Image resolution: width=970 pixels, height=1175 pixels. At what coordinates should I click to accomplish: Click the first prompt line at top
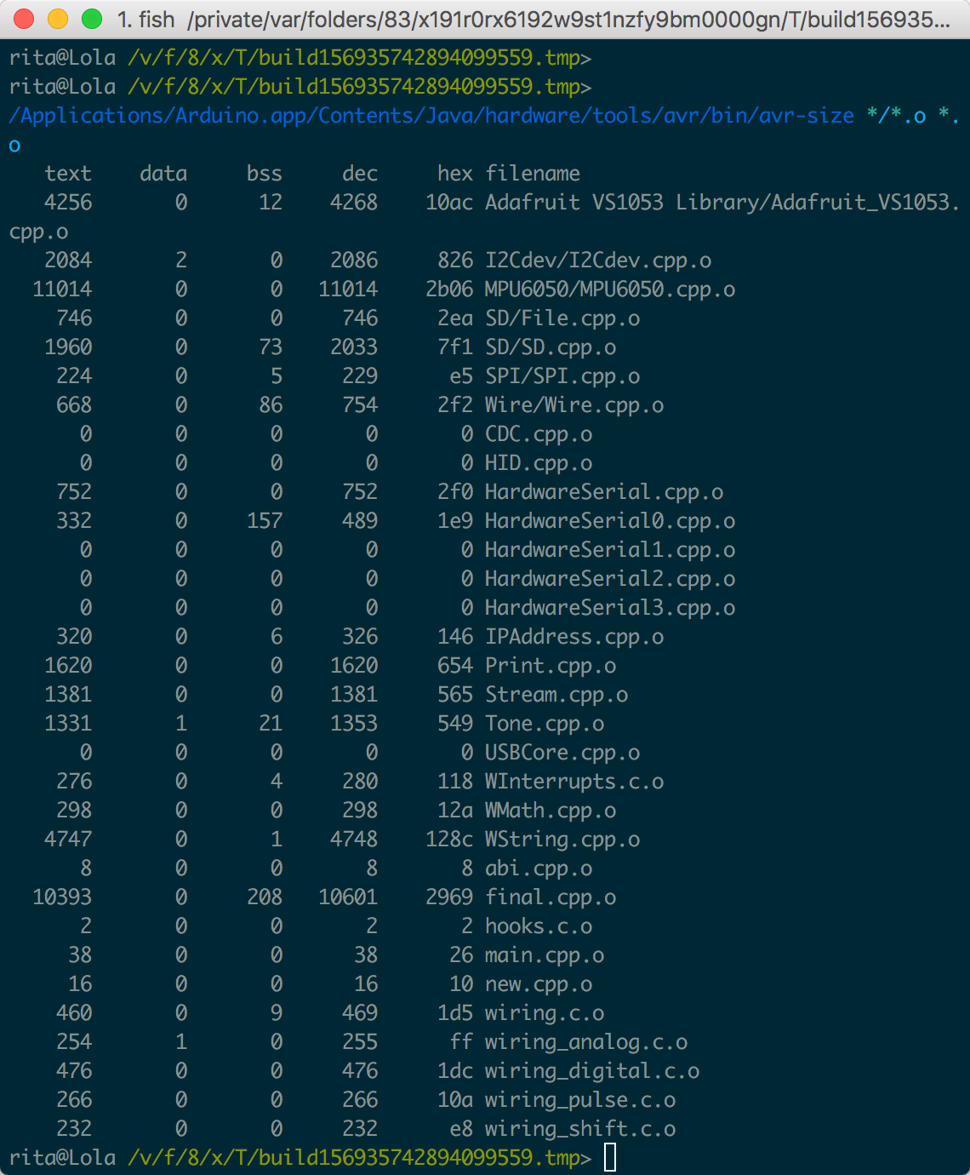tap(300, 58)
